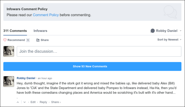Screen dimensions: 185x107
Task: Open the Robby Daniel account menu
Action: tap(166, 31)
